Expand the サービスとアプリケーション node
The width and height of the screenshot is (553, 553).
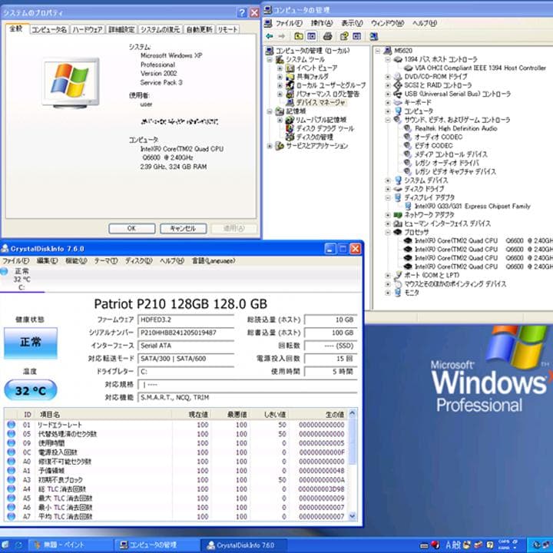[x=270, y=146]
